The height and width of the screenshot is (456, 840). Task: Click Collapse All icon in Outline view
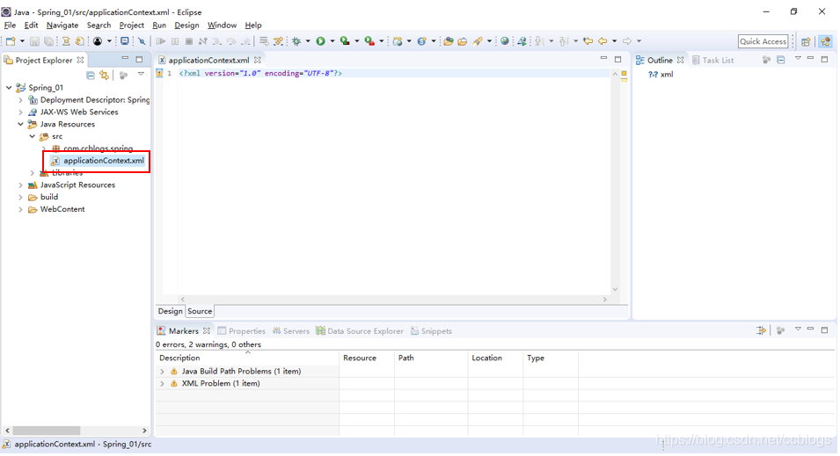[781, 60]
